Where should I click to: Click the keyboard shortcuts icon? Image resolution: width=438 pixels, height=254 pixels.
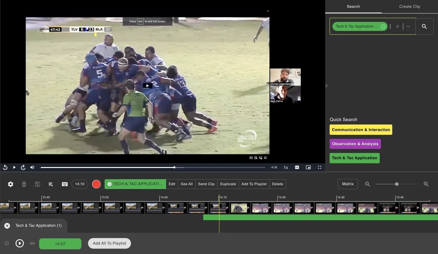[x=65, y=184]
